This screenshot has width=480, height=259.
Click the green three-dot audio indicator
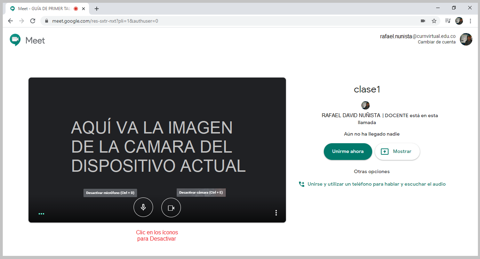pyautogui.click(x=41, y=214)
